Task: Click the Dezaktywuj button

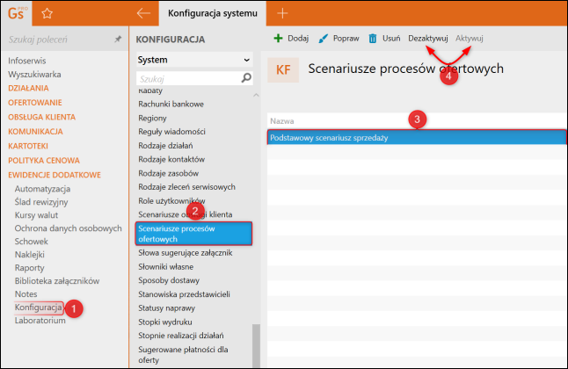Action: [428, 38]
